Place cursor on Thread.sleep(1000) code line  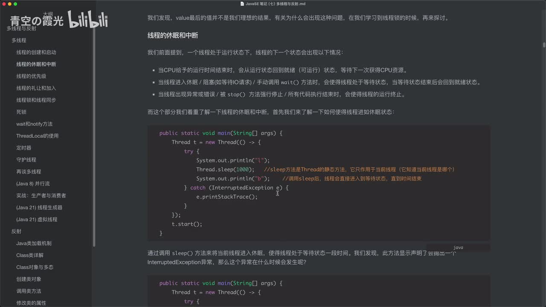point(225,169)
